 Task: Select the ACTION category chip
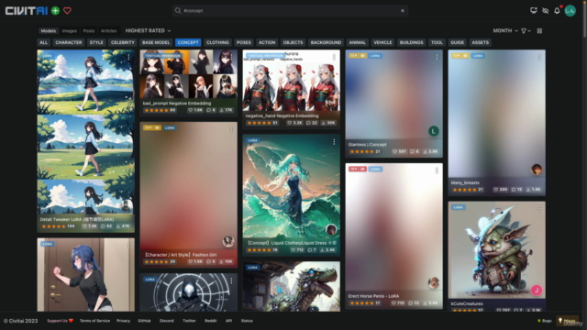[267, 43]
